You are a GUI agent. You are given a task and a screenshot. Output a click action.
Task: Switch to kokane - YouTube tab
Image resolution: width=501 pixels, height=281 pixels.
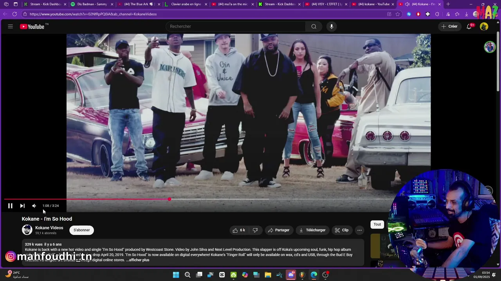click(373, 4)
